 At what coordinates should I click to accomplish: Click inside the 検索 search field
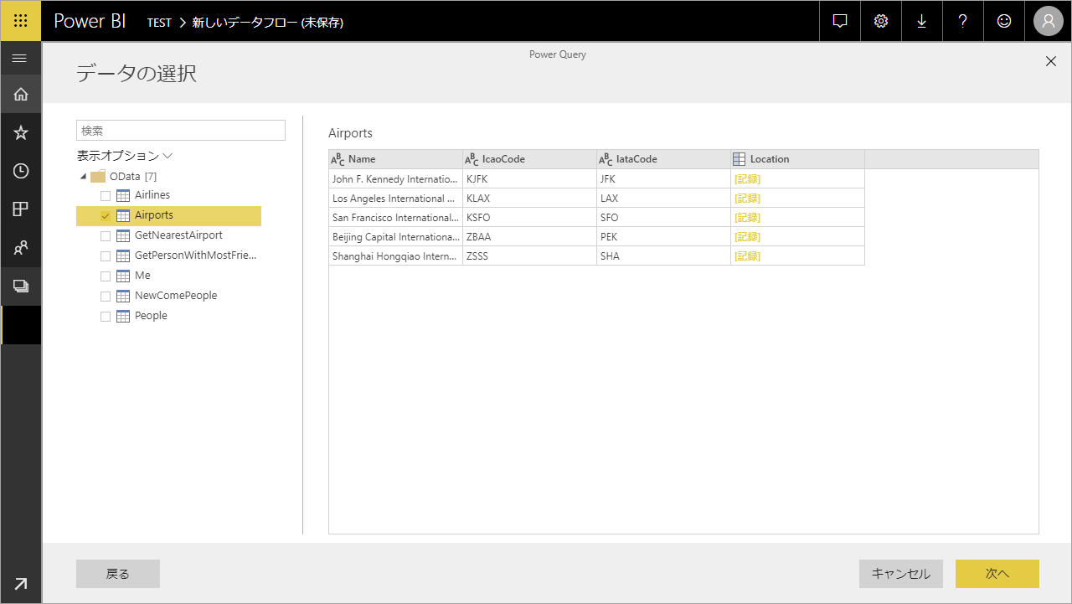pyautogui.click(x=180, y=130)
